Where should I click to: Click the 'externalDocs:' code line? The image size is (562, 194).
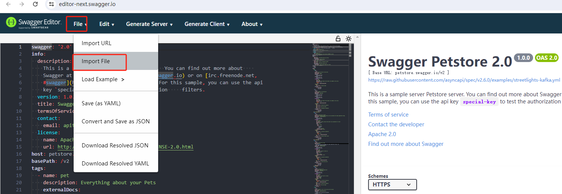click(62, 189)
